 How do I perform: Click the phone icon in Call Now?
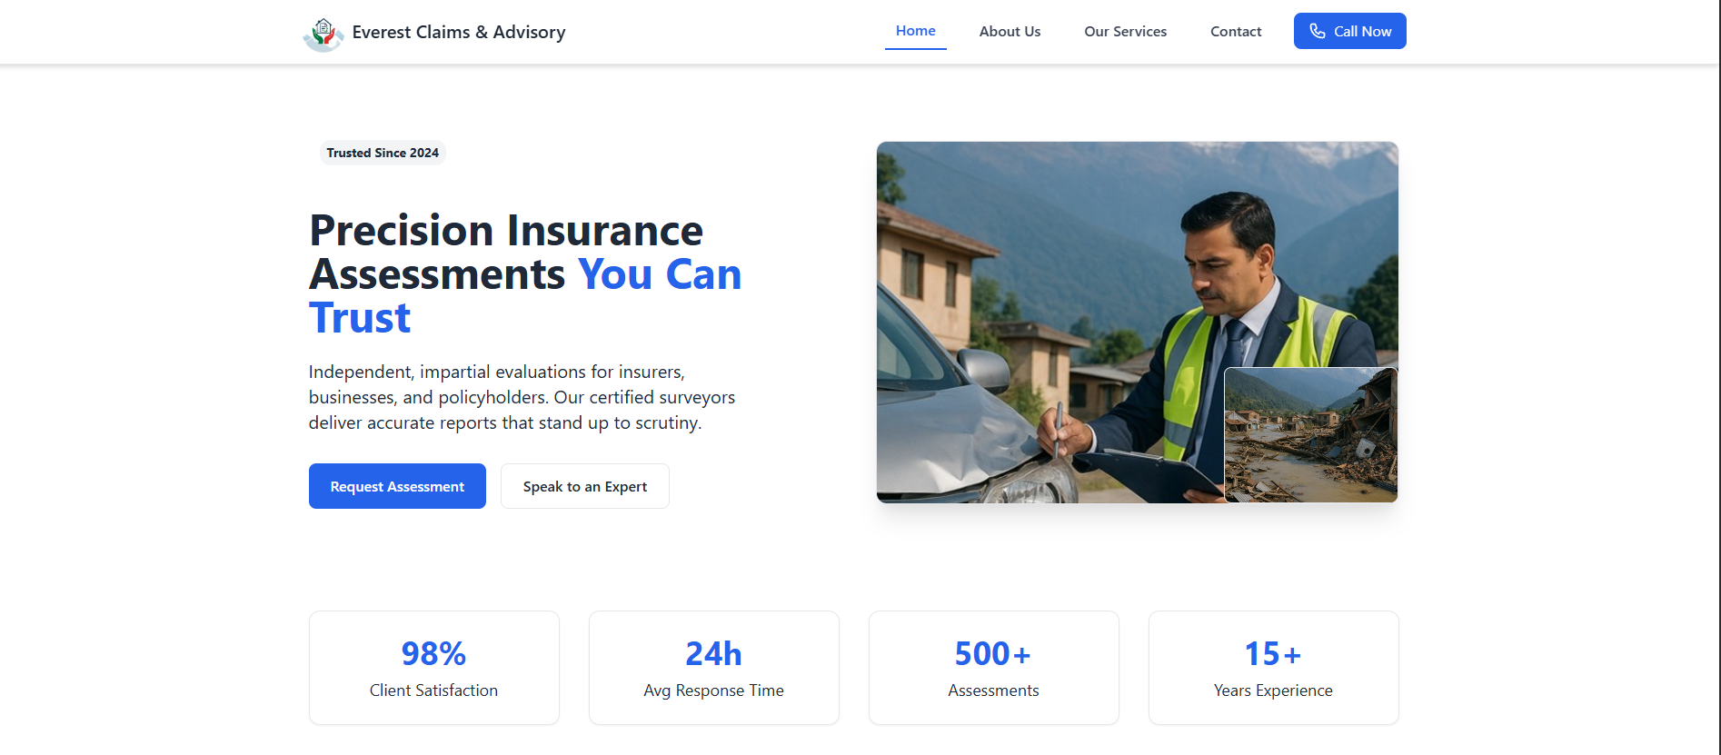(x=1317, y=31)
